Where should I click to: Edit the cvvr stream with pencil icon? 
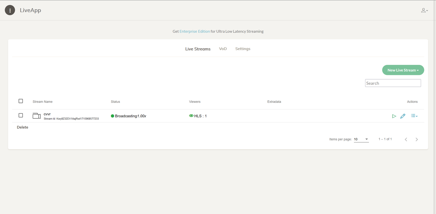[403, 116]
